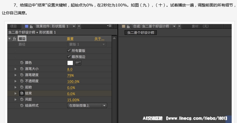Toggle the 颜色 stopwatch
This screenshot has width=237, height=123.
[x=22, y=63]
